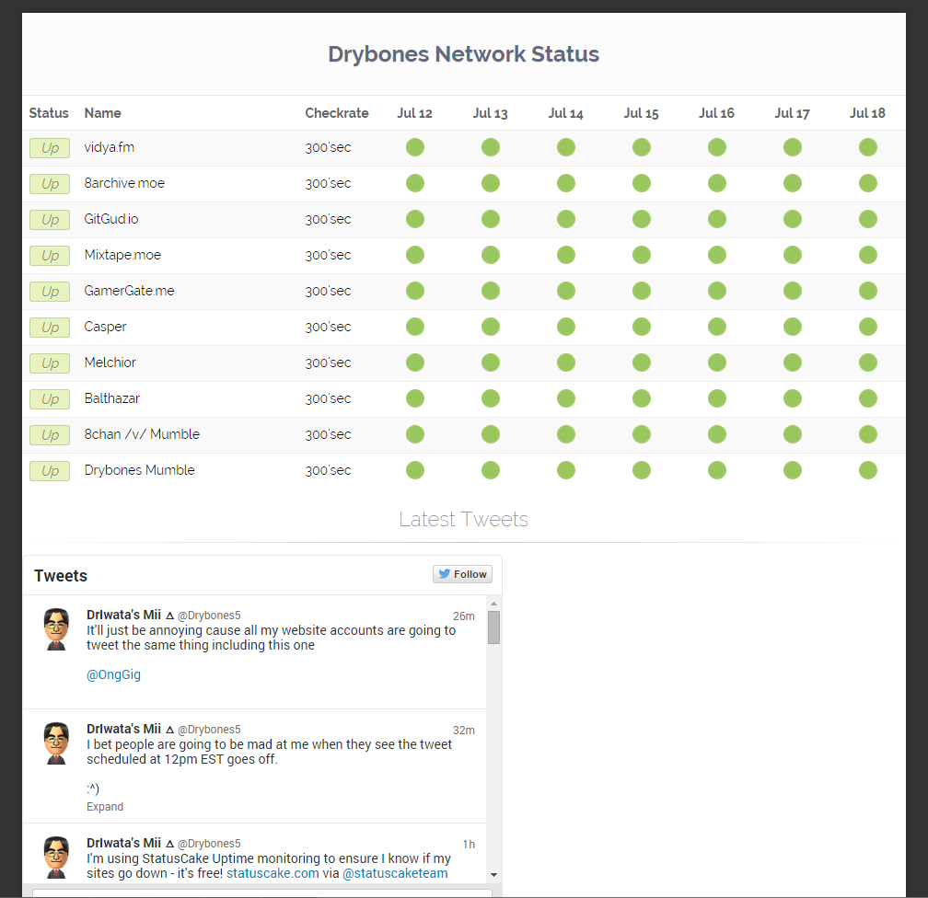
Task: Click the Up badge for vidya.fm
Action: click(x=50, y=148)
